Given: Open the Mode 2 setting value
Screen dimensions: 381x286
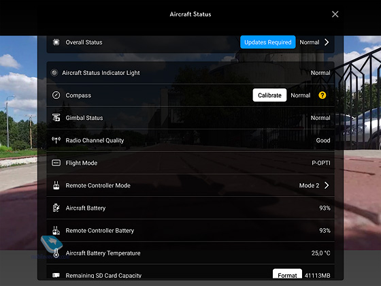Looking at the screenshot, I should pyautogui.click(x=309, y=185).
